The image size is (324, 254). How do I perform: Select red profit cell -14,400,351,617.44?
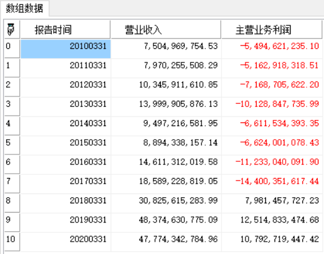point(272,184)
